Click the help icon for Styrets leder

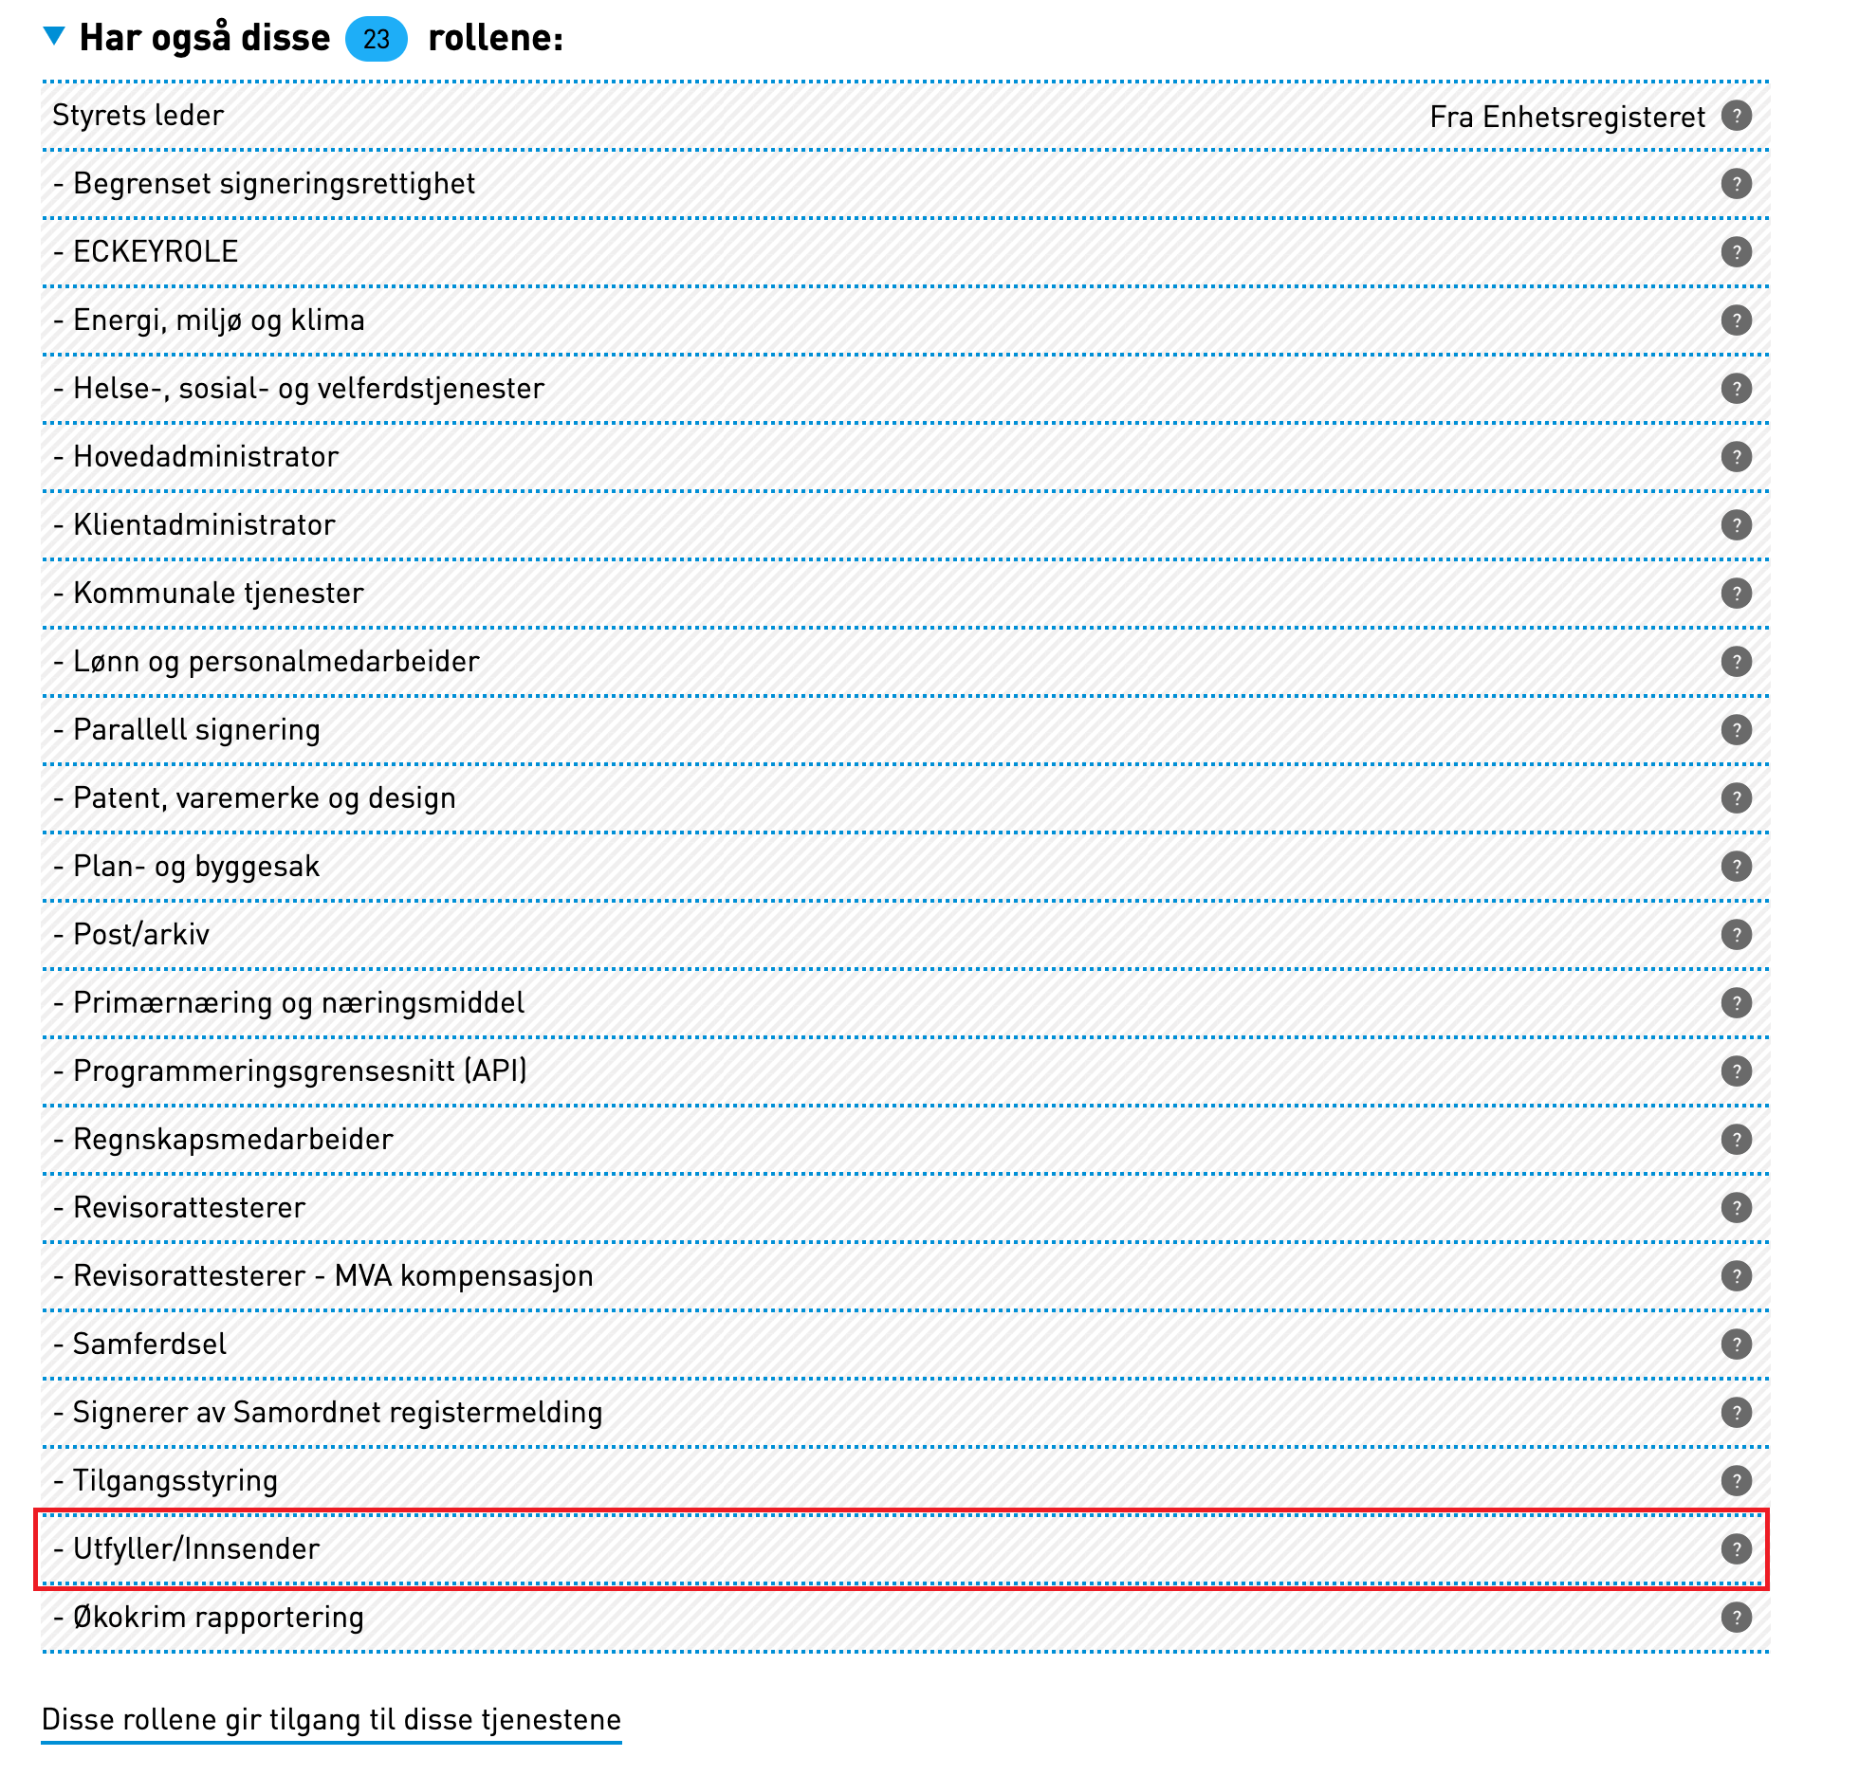point(1736,116)
